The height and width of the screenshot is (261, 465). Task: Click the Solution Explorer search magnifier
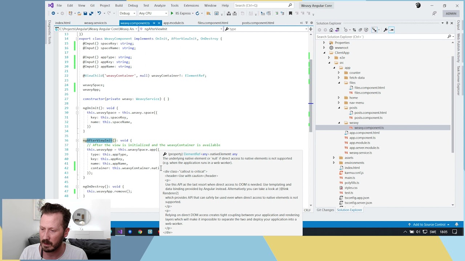(449, 37)
